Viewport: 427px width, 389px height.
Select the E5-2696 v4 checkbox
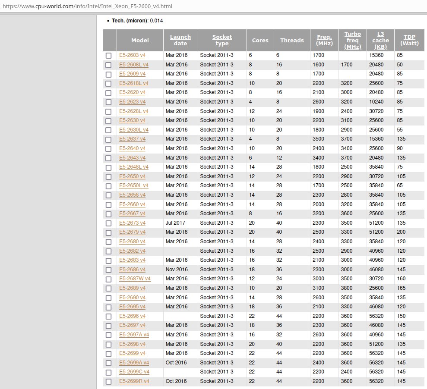coord(109,317)
